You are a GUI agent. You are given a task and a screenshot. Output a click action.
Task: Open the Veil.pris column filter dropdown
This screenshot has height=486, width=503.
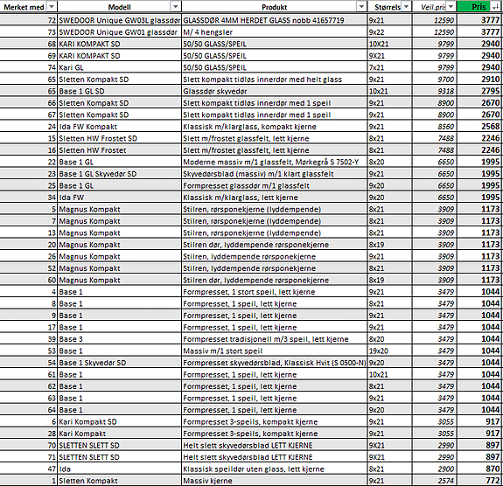[x=451, y=6]
